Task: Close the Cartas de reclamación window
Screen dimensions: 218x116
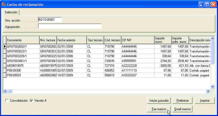Action: coord(213,5)
